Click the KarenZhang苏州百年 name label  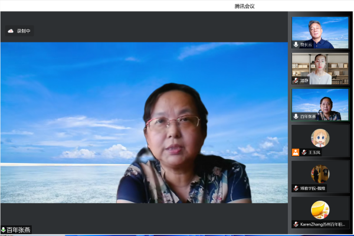coord(323,224)
